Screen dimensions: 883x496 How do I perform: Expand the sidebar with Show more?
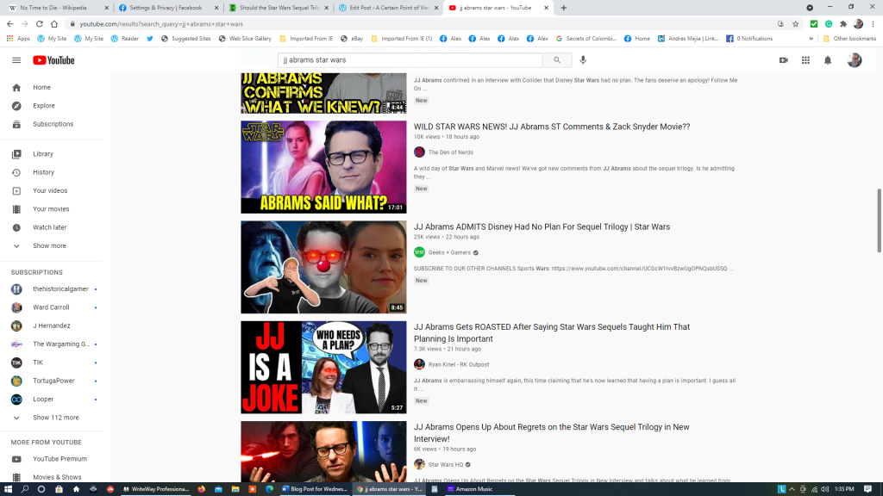pyautogui.click(x=49, y=245)
